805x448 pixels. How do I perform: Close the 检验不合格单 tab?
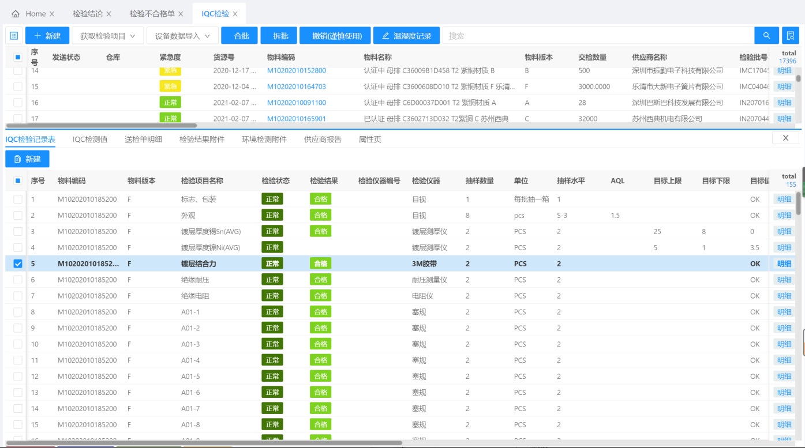coord(181,14)
